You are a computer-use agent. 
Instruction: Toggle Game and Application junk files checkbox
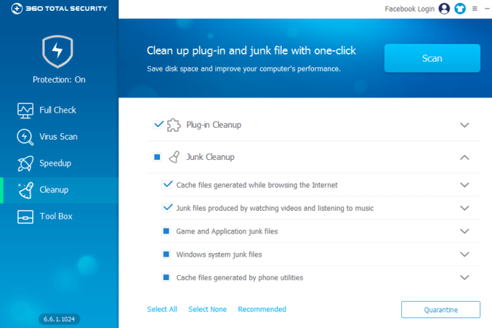coord(166,231)
